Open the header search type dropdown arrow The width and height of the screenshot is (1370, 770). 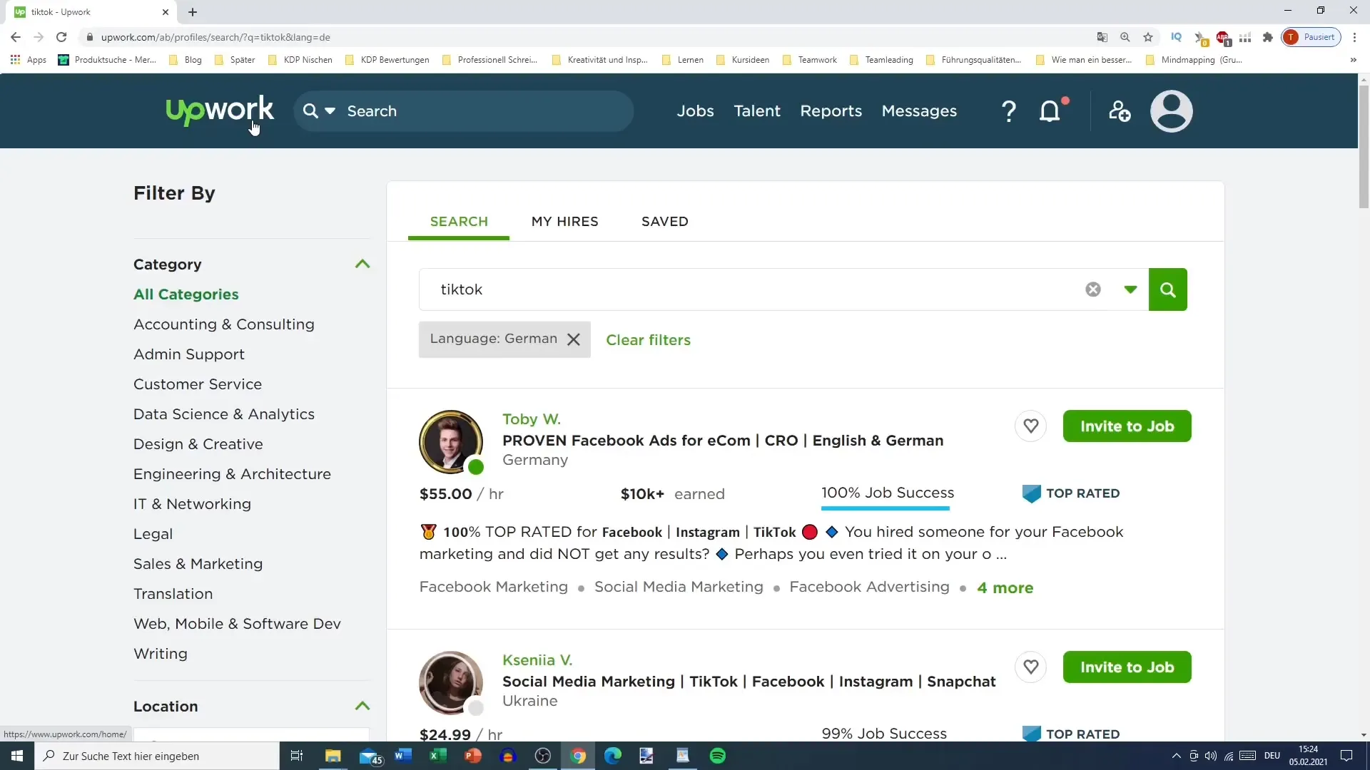(x=330, y=111)
